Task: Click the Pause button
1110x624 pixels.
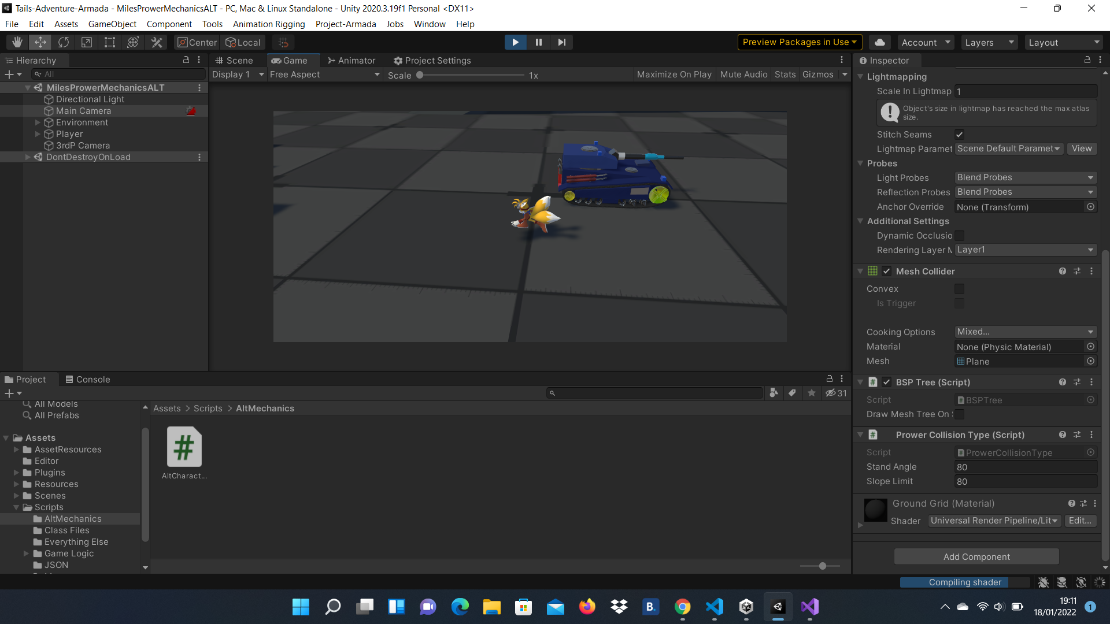Action: point(538,42)
